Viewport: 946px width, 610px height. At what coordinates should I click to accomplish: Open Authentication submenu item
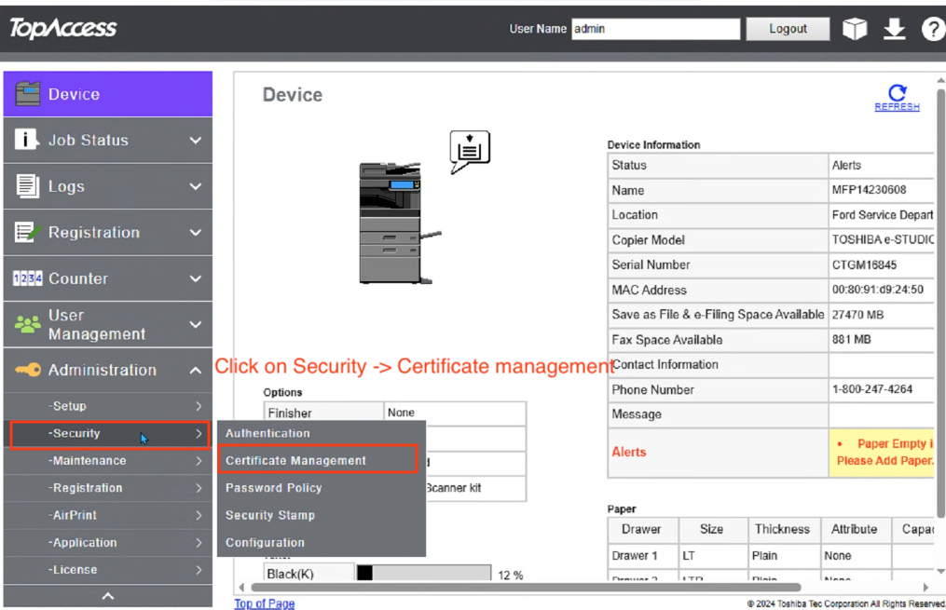click(267, 433)
